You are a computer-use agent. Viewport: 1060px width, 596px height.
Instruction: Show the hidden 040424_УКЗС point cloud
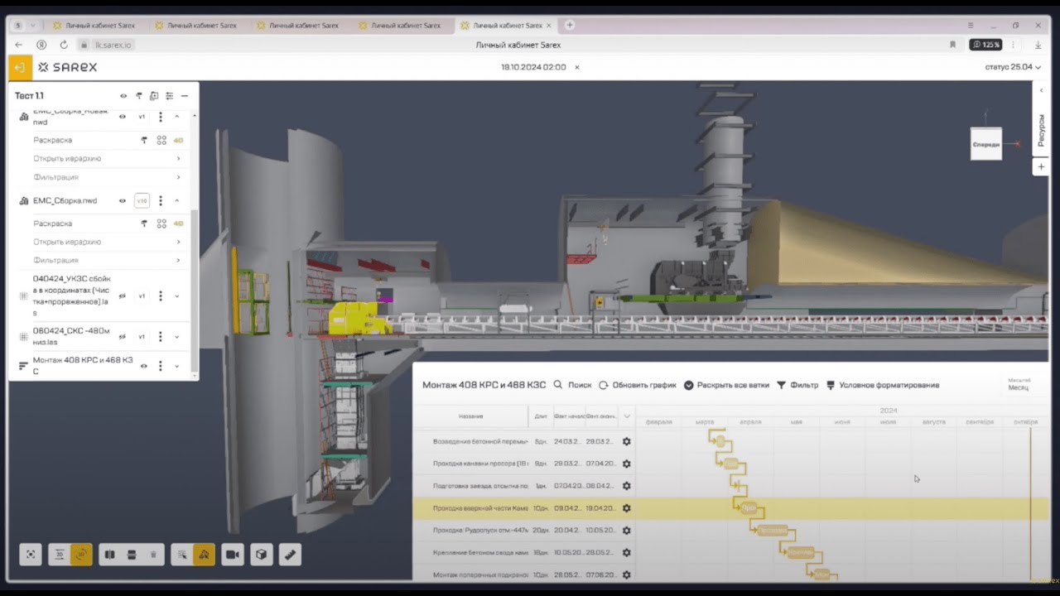tap(123, 296)
